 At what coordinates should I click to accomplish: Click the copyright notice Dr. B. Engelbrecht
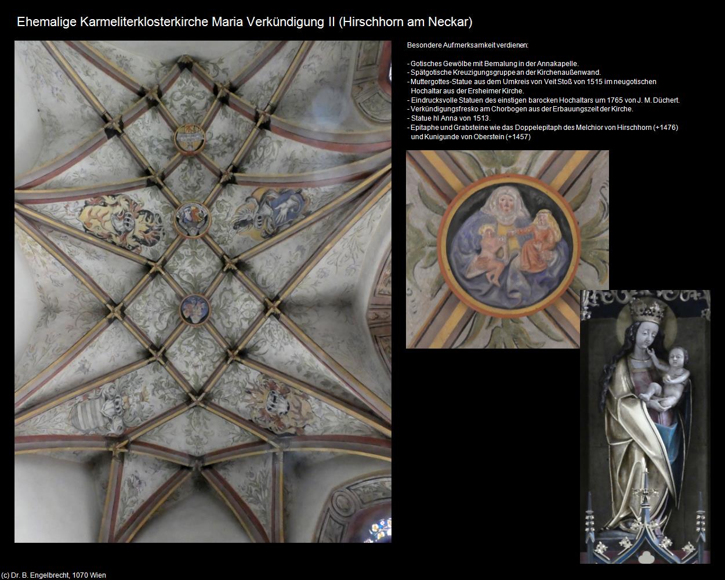[x=54, y=575]
